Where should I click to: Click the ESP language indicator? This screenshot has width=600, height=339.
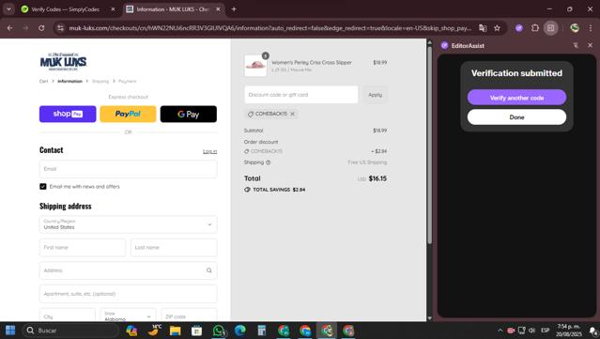[x=546, y=331]
